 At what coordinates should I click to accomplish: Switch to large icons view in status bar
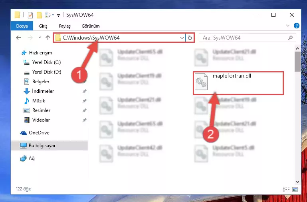coord(295,189)
